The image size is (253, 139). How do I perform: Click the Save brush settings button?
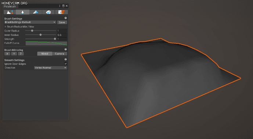point(62,22)
